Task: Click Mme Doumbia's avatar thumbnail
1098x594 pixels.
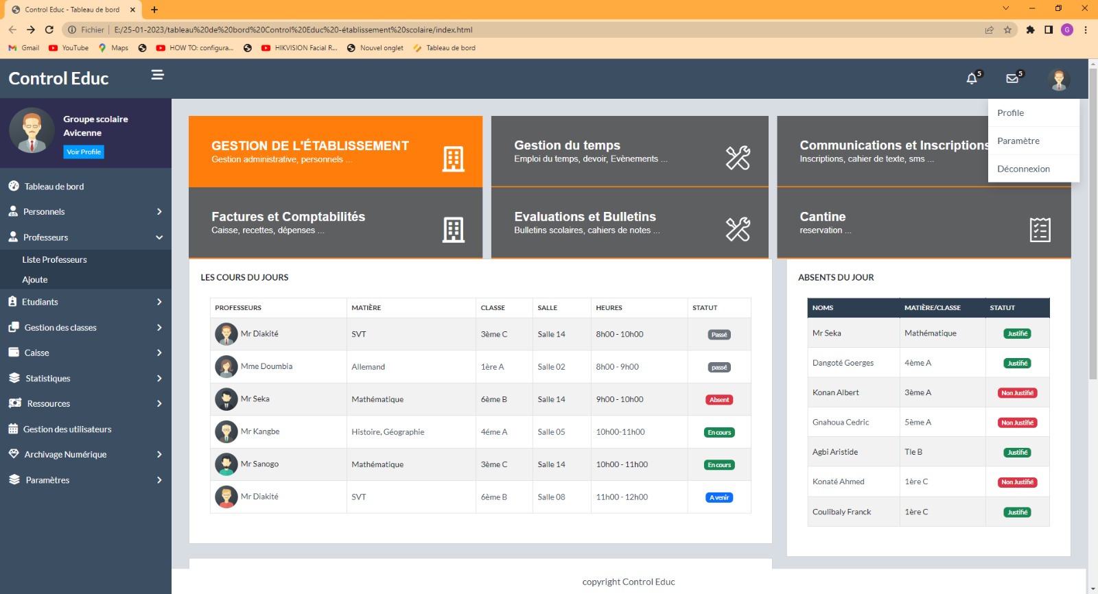Action: pyautogui.click(x=226, y=366)
